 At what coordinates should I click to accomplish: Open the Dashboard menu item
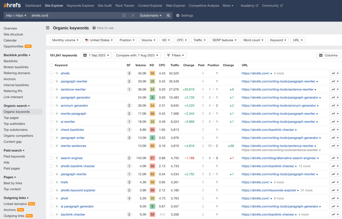[33, 6]
